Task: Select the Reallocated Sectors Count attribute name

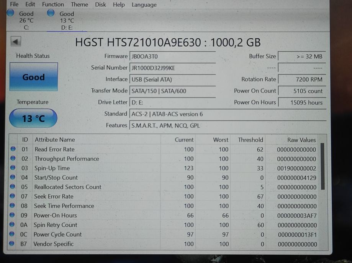Action: 68,187
